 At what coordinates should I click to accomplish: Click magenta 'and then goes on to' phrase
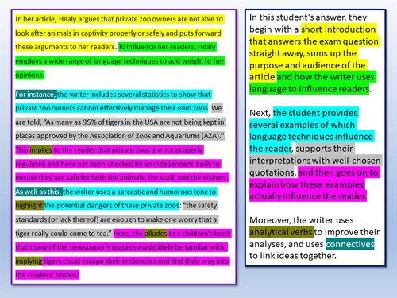pyautogui.click(x=338, y=172)
